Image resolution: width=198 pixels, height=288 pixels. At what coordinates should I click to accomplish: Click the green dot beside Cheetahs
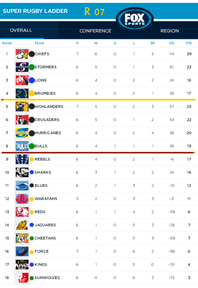click(x=32, y=238)
